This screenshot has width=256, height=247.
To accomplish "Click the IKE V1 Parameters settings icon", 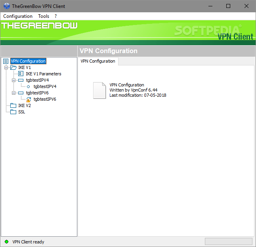I will click(21, 74).
